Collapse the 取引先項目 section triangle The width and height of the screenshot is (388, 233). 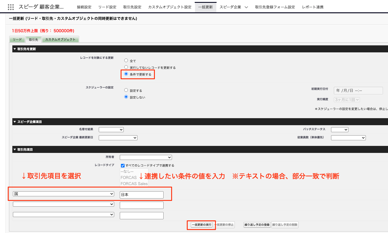(15, 150)
